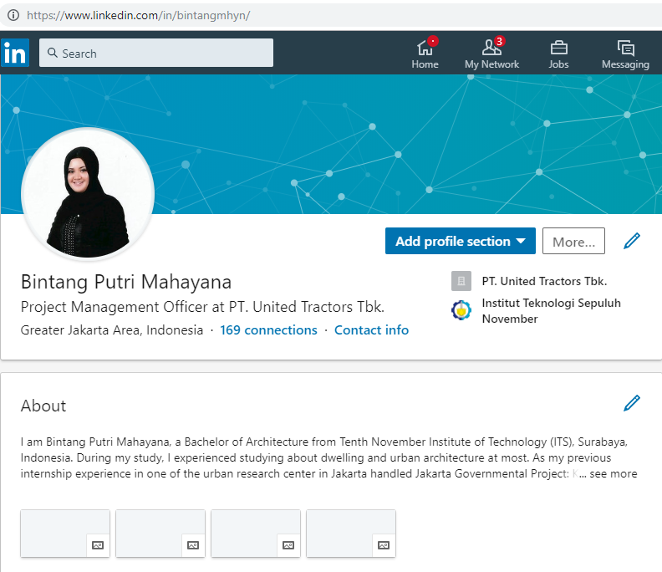Click the browser address bar URL
The width and height of the screenshot is (662, 572).
[x=139, y=15]
